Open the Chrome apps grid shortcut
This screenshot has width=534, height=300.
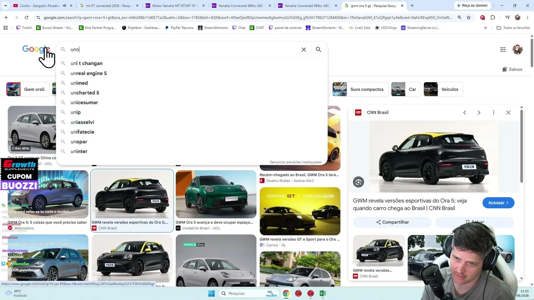point(5,28)
